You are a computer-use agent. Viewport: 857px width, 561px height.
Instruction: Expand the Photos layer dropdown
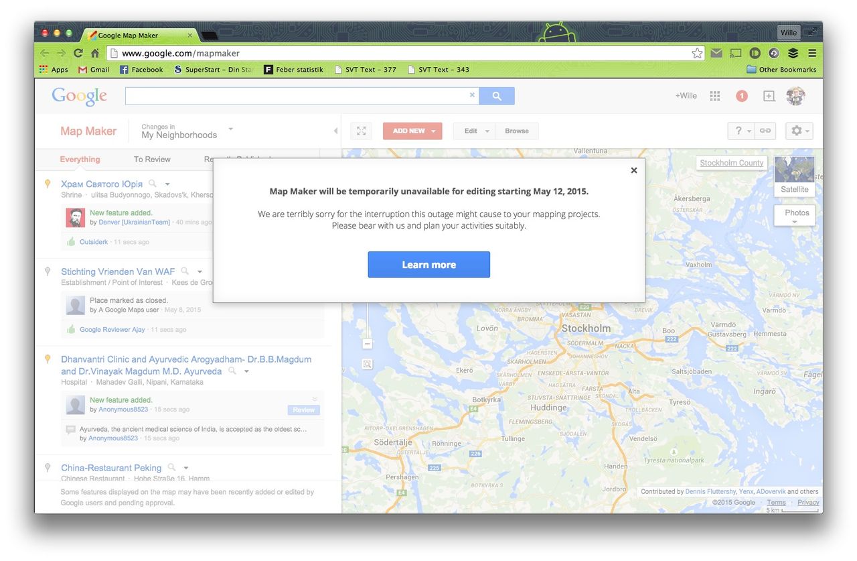coord(795,216)
